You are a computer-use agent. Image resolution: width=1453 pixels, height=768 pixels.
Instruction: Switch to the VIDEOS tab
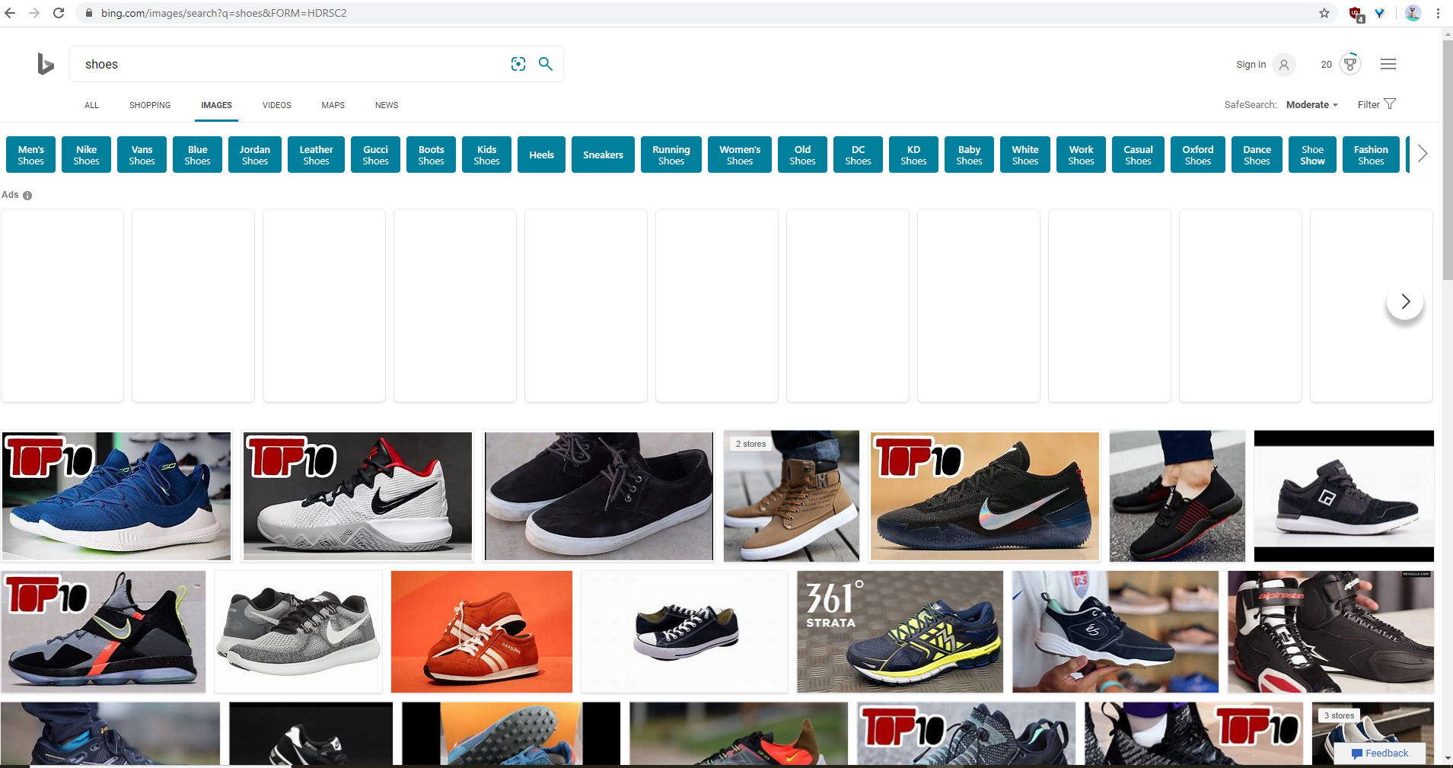tap(277, 105)
